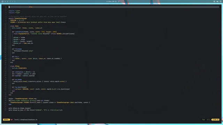Viewport: 223px width, 125px height.
Task: Click the def to_json(*args) line
Action: 19,87
